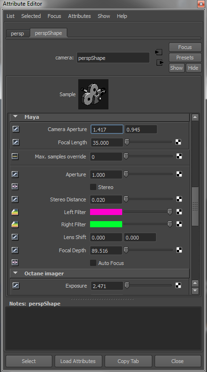Click the checker map button for Aperture

click(x=179, y=174)
